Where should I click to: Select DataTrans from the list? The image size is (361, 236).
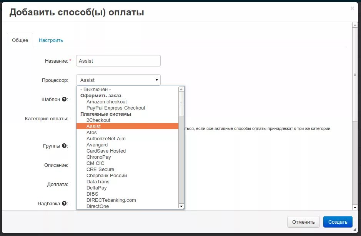pyautogui.click(x=128, y=181)
